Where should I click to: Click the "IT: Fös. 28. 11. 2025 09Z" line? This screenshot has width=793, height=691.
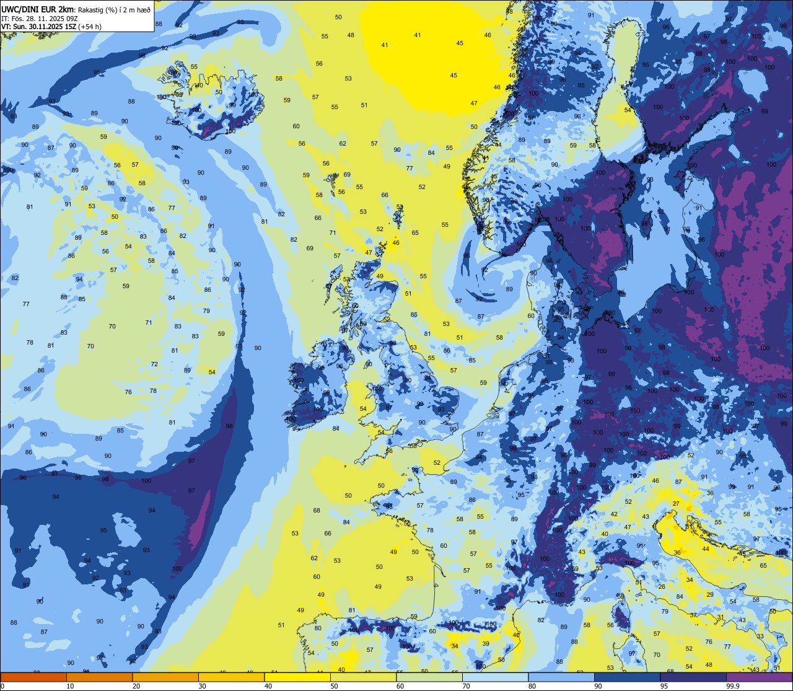click(x=39, y=19)
